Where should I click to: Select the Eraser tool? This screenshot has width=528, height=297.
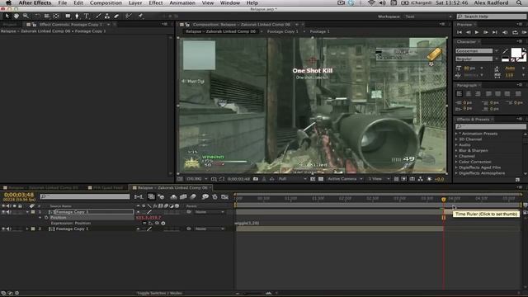(116, 16)
